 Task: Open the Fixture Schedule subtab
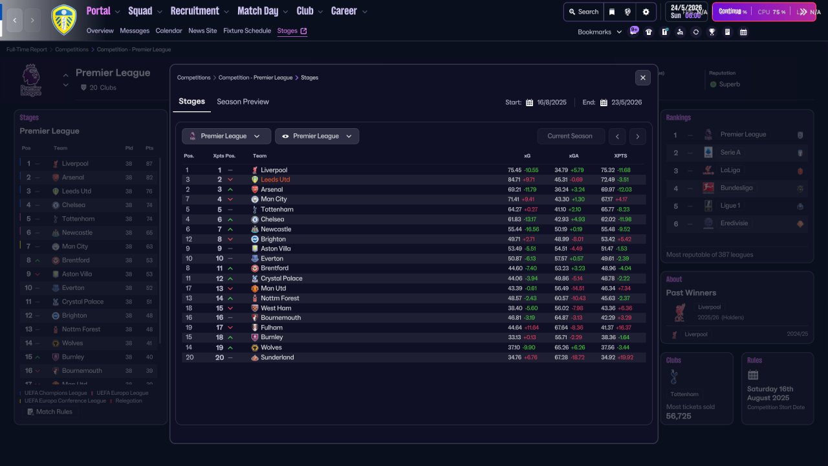(247, 30)
